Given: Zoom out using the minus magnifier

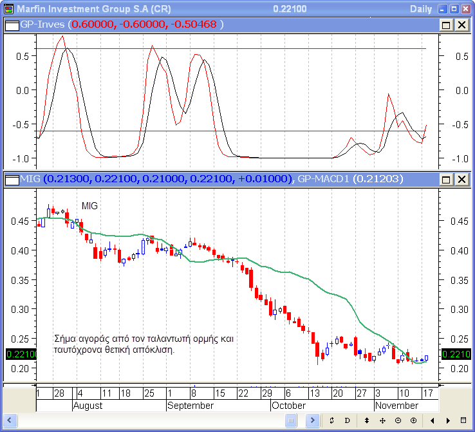Looking at the screenshot, I should tap(398, 420).
